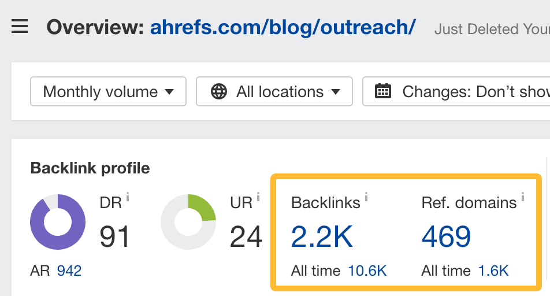Open the ahrefs.com/blog/outreach/ URL link
Screen dimensions: 550x296
pyautogui.click(x=283, y=27)
